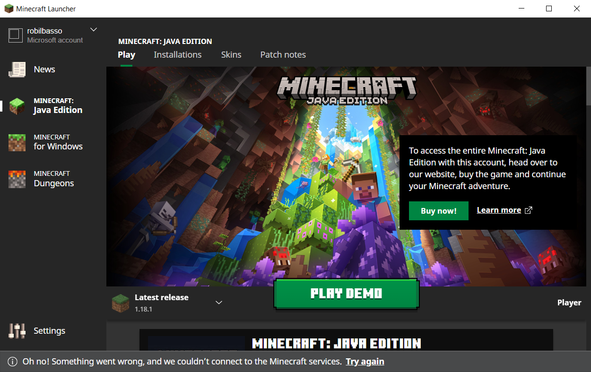Expand the robilbasso account dropdown arrow
The height and width of the screenshot is (372, 591).
click(x=94, y=30)
